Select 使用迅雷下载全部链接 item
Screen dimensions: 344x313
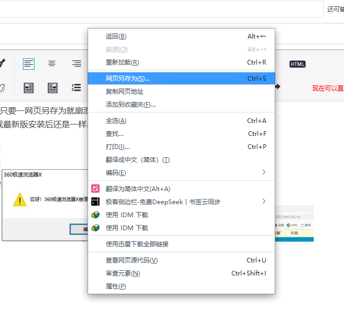[181, 244]
